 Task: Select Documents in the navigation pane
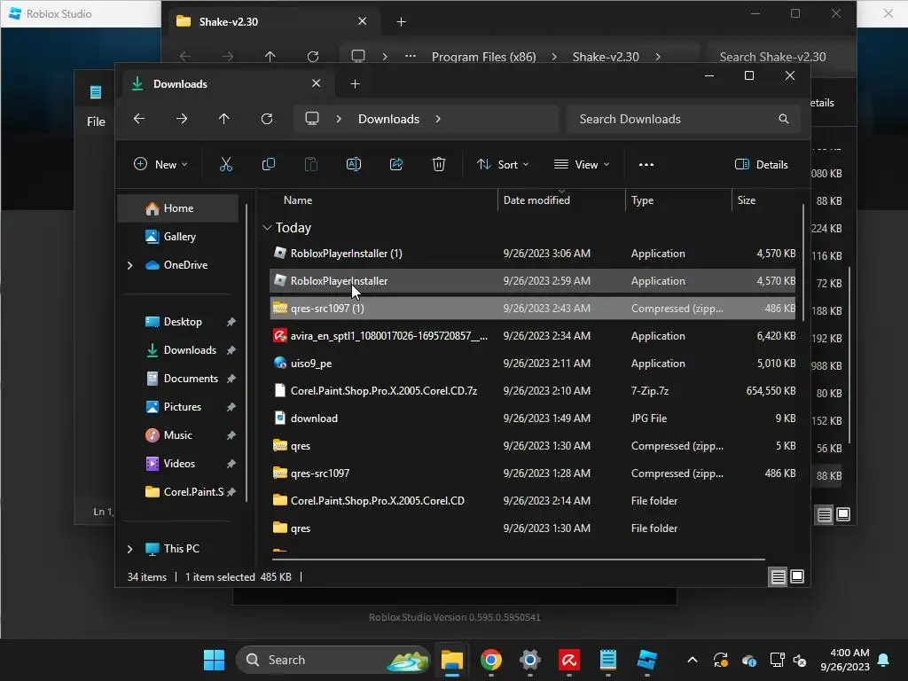point(178,379)
